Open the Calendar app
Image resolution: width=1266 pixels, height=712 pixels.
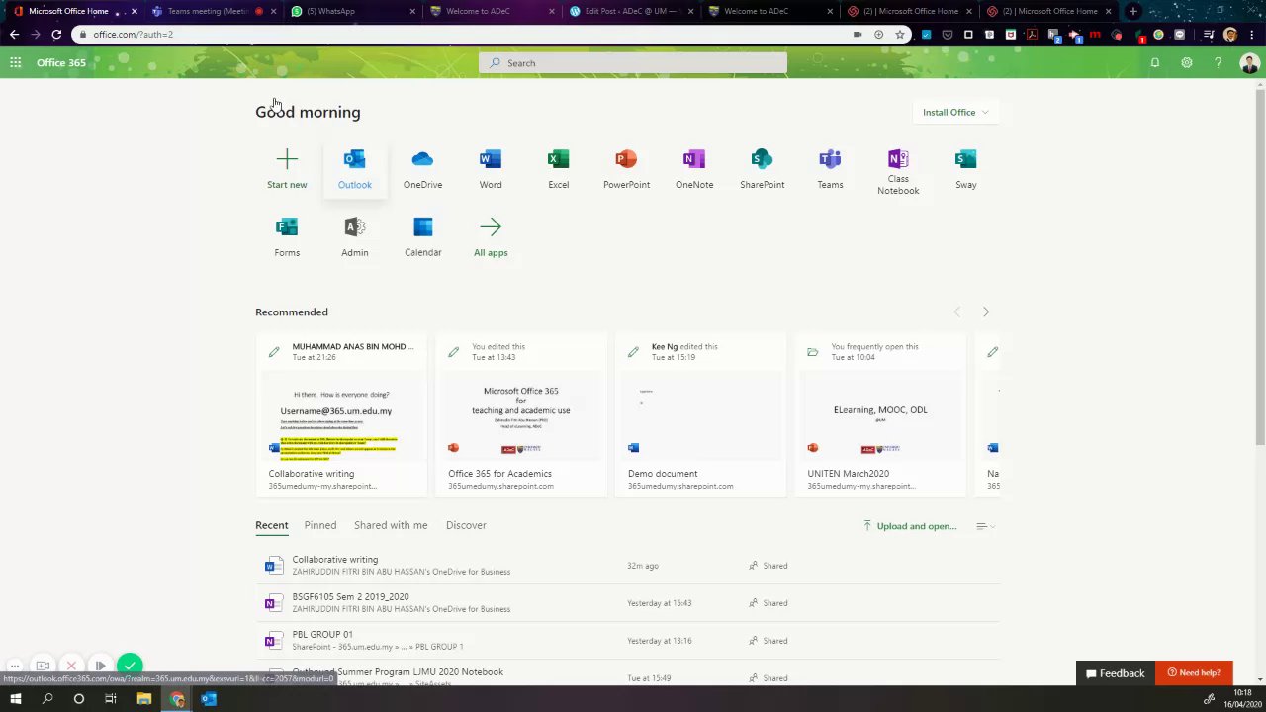422,237
